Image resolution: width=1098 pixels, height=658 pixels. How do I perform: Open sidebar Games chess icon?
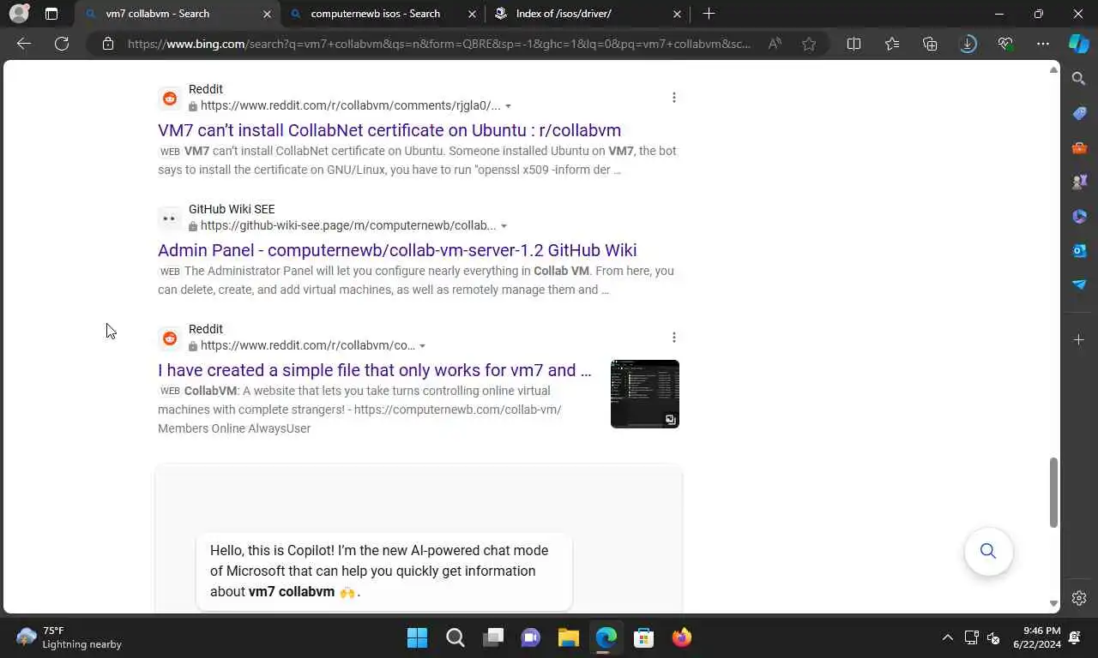pos(1079,182)
